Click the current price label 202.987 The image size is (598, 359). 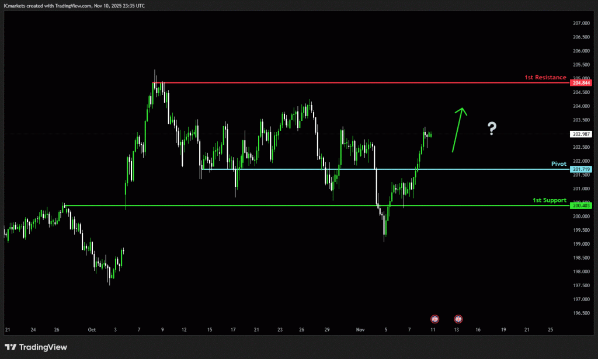(582, 134)
